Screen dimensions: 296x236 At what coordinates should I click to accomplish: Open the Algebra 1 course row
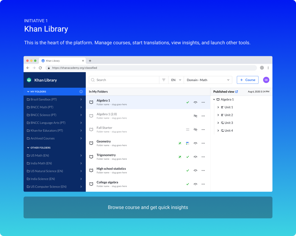148,102
